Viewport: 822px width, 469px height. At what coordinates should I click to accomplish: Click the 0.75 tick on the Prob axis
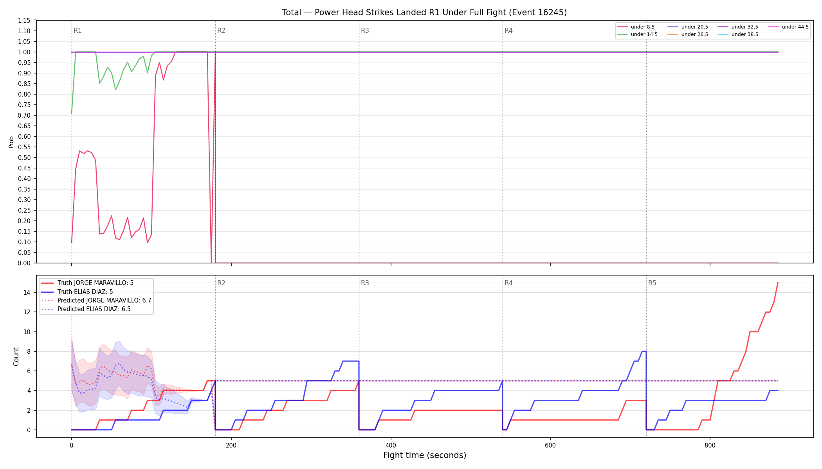(24, 105)
